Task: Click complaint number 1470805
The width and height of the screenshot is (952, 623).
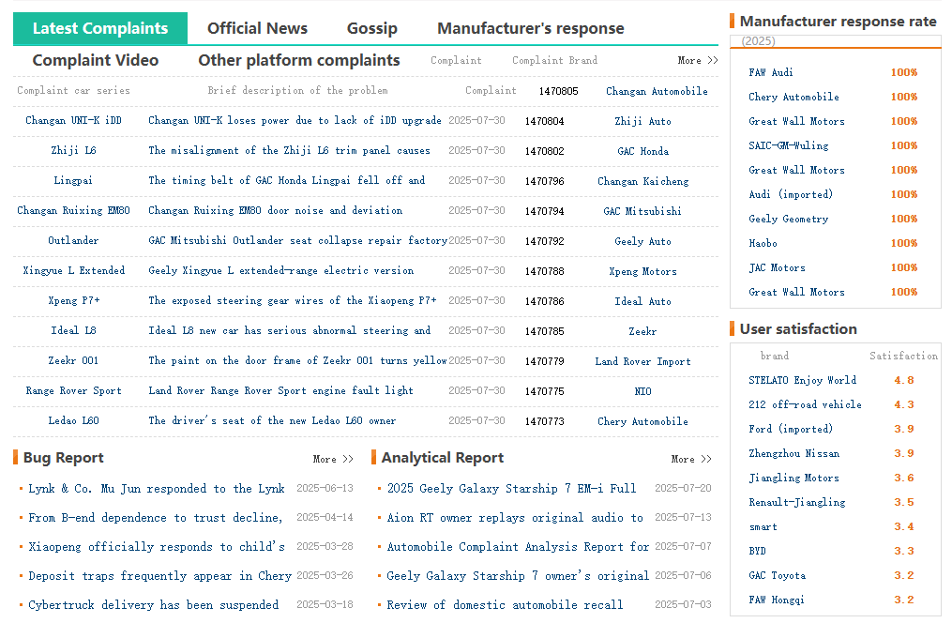Action: (x=559, y=91)
